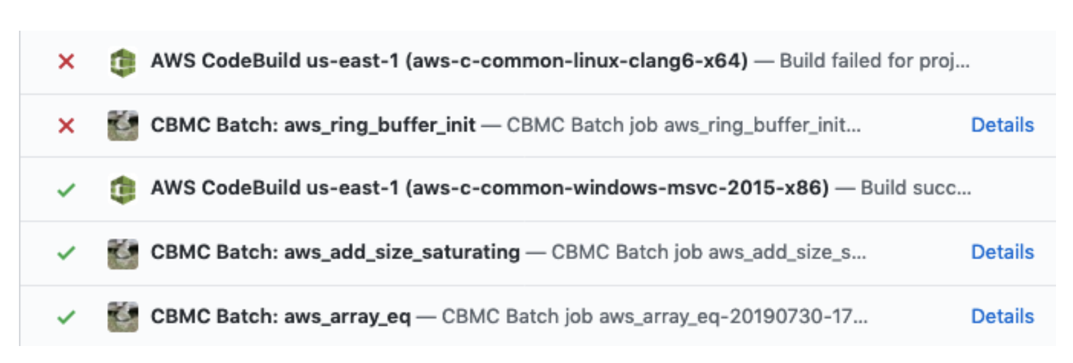
Task: Click 'CBMC Batch: aws_ring_buffer_init' check title
Action: (x=313, y=125)
